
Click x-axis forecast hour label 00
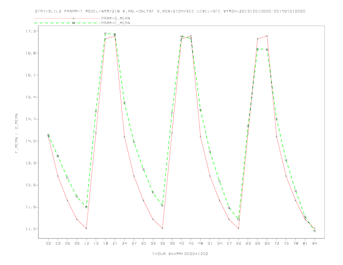[x=49, y=243]
